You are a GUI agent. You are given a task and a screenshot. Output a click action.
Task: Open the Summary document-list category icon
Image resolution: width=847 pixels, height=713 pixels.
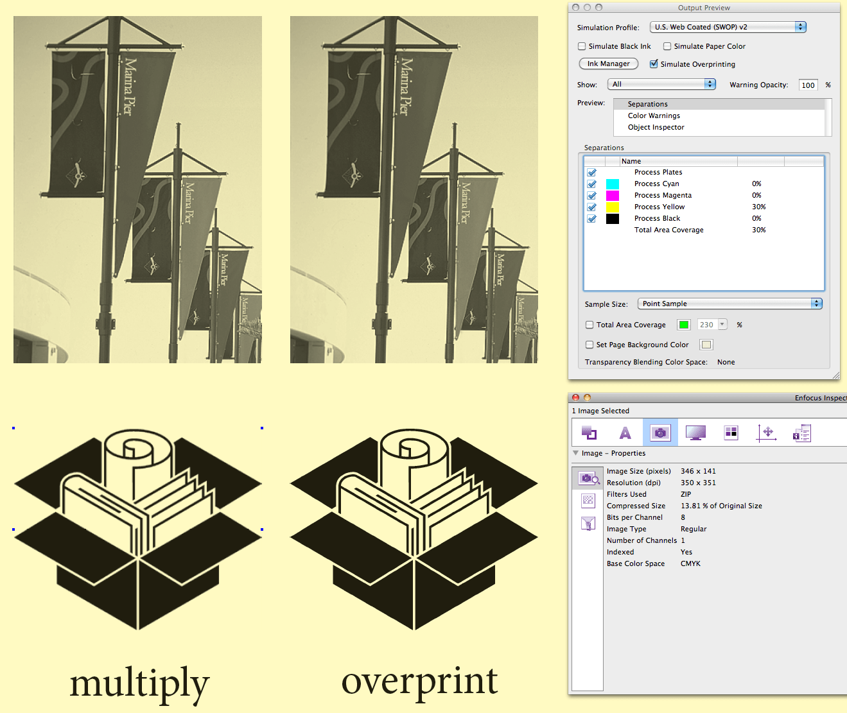click(x=802, y=433)
